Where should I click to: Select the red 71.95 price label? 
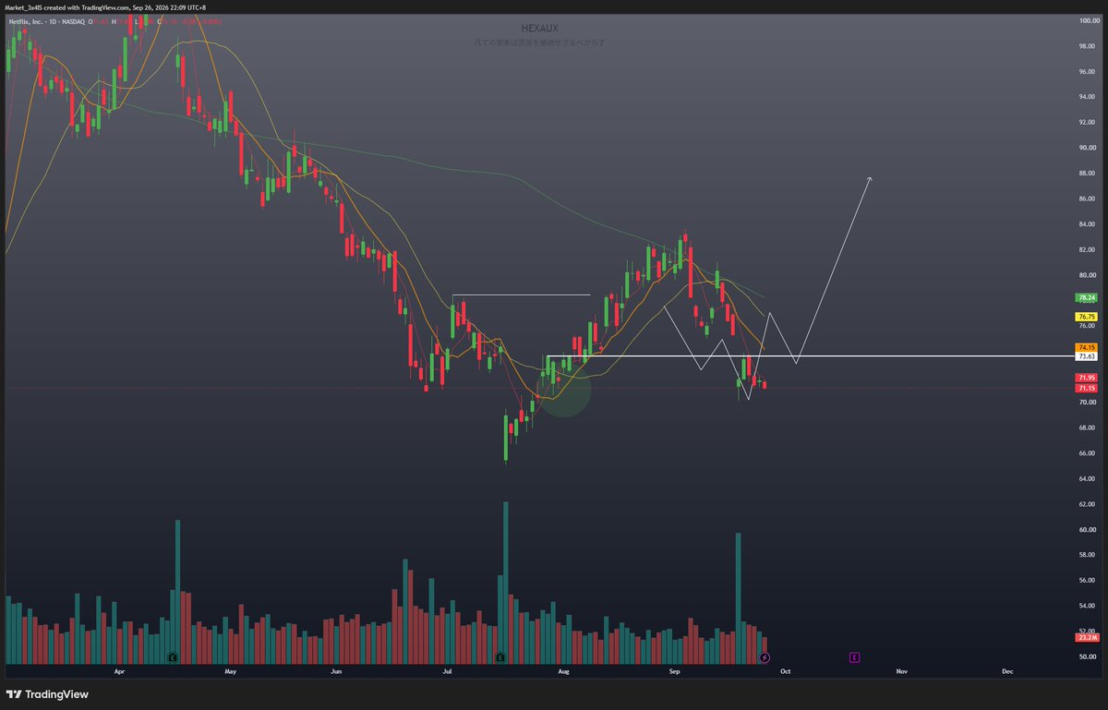click(x=1086, y=378)
